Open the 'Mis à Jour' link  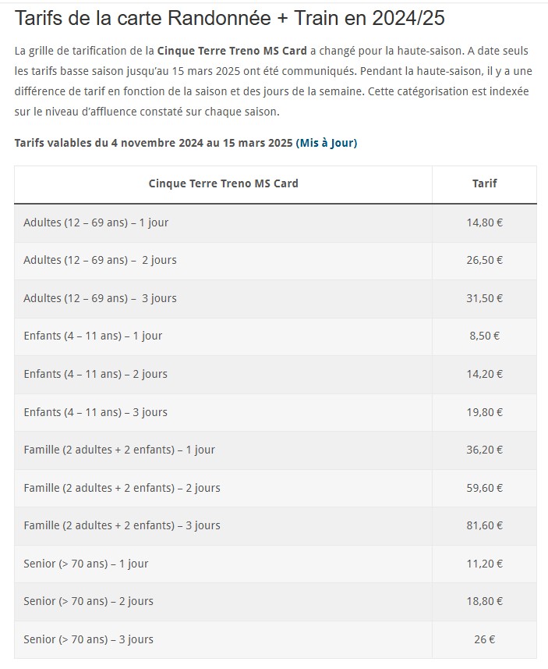pyautogui.click(x=327, y=143)
